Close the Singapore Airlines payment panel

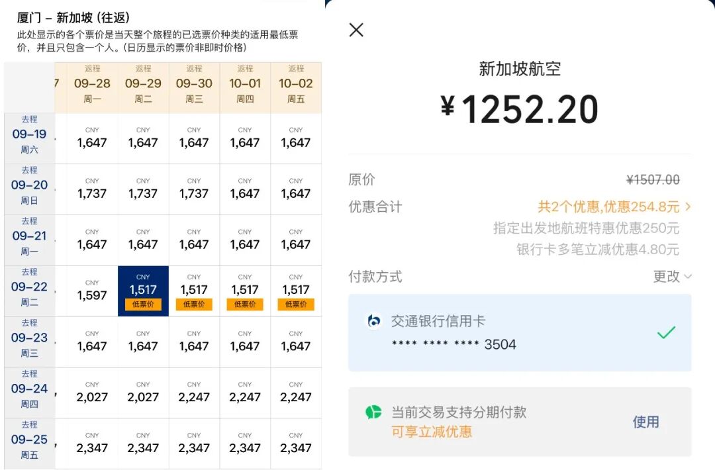pos(356,30)
